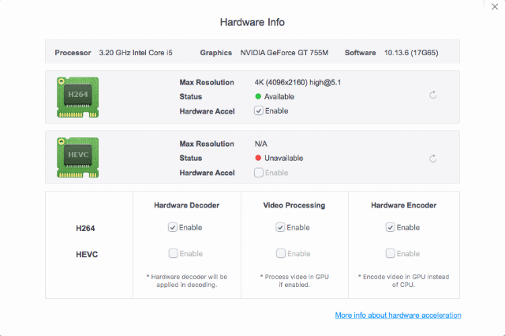Image resolution: width=505 pixels, height=336 pixels.
Task: Close the Hardware Info dialog
Action: pyautogui.click(x=495, y=7)
